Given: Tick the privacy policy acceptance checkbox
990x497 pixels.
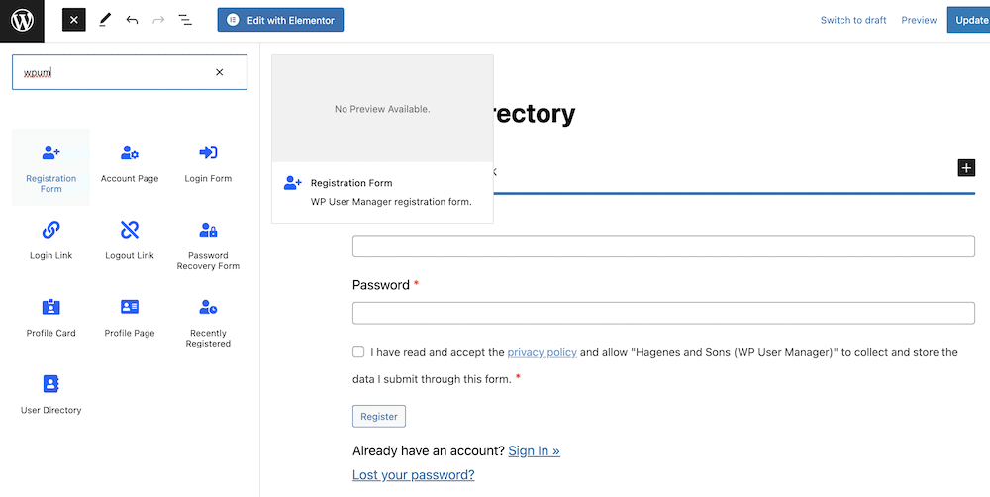Looking at the screenshot, I should click(358, 351).
